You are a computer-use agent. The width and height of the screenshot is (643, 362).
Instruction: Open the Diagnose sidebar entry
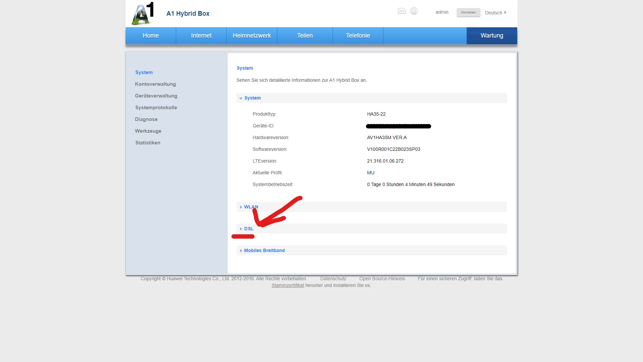pyautogui.click(x=146, y=119)
